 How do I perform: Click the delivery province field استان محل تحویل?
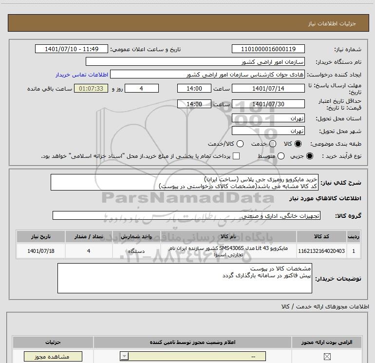point(268,118)
